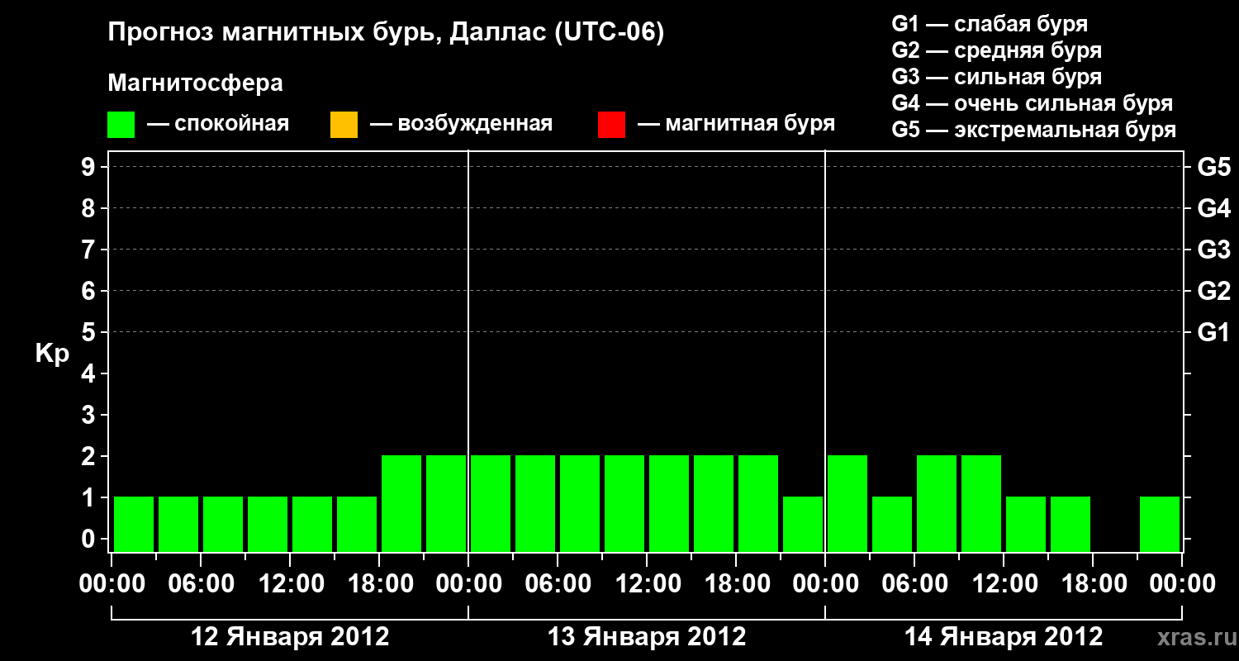Click the 09:00–12:00 bar on 14 Января
Image resolution: width=1239 pixels, height=661 pixels.
pos(981,503)
